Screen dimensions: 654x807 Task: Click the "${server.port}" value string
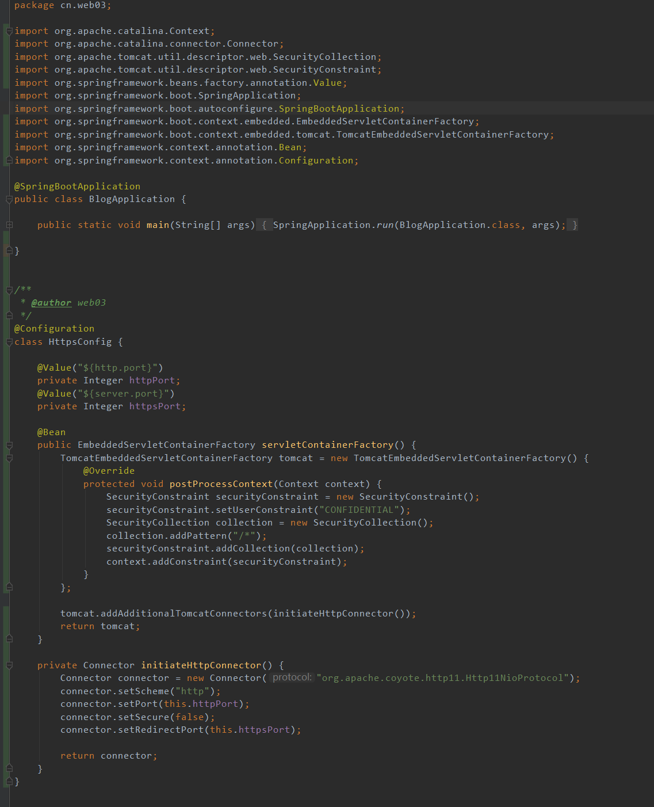[x=123, y=394]
